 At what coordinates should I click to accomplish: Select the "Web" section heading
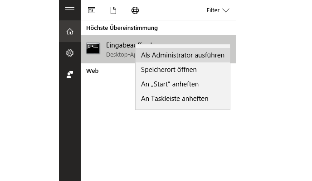[x=93, y=71]
